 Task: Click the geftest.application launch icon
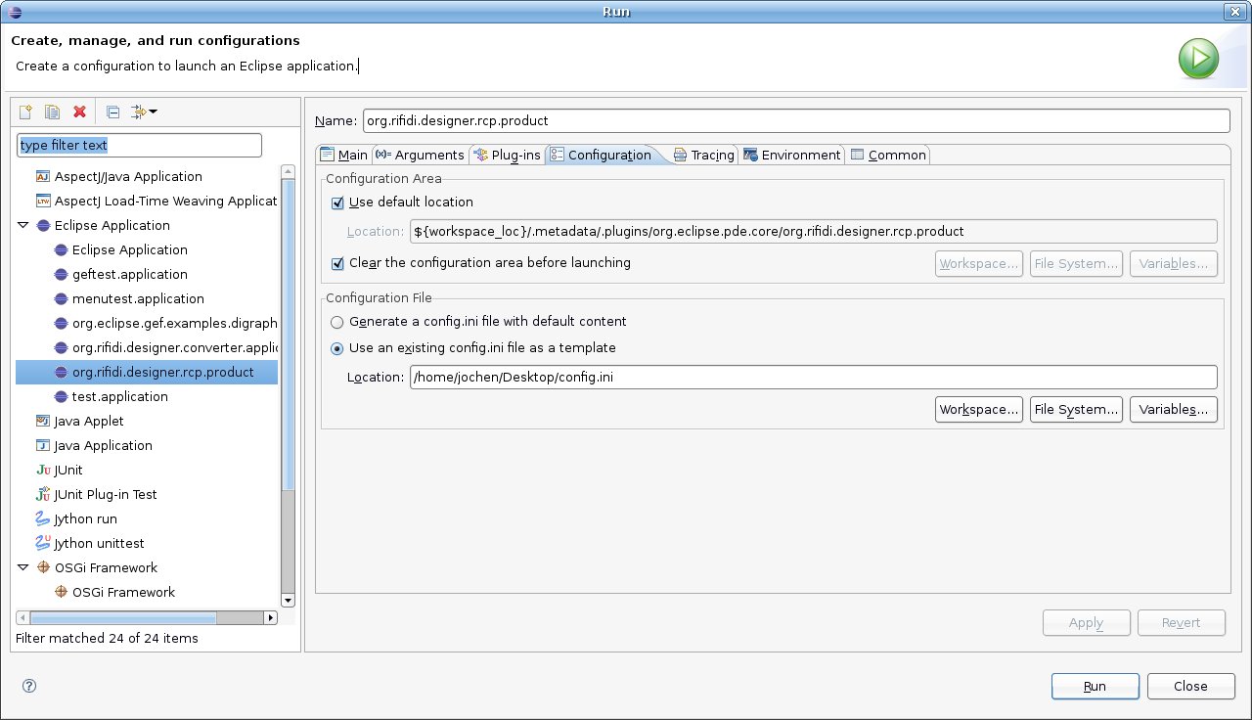click(60, 275)
